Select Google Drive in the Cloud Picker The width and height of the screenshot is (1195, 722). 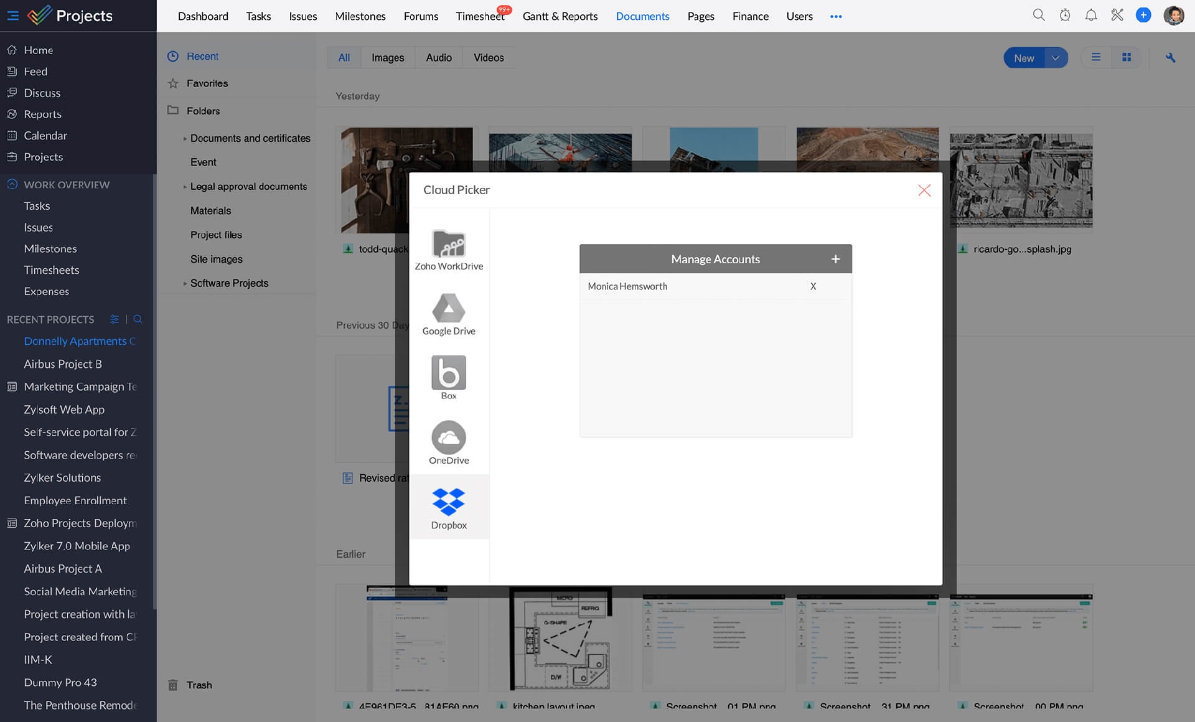point(448,314)
